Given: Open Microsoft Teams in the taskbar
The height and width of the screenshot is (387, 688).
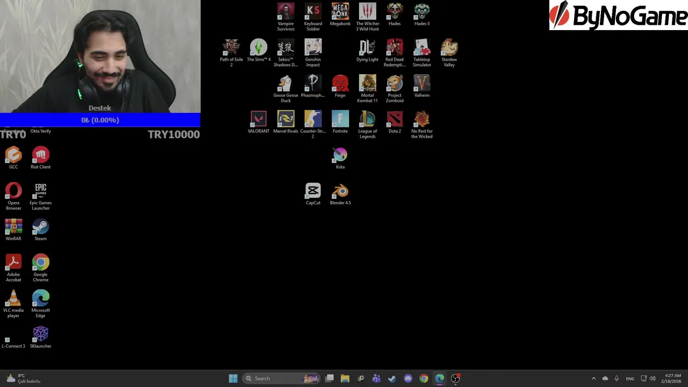Looking at the screenshot, I should pos(376,378).
